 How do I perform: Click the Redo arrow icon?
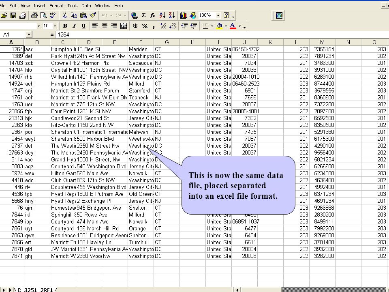(x=118, y=15)
